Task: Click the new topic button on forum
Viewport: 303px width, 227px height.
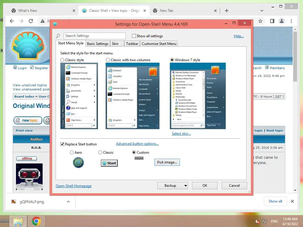Action: coord(28,120)
